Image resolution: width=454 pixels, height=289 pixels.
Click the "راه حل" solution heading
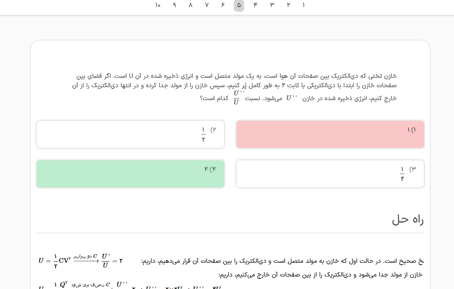pyautogui.click(x=407, y=220)
